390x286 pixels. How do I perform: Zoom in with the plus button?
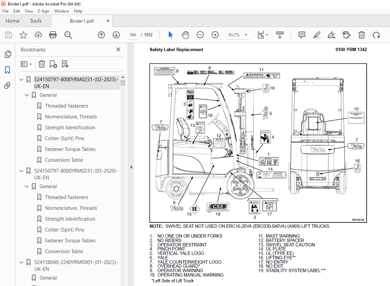pos(215,35)
